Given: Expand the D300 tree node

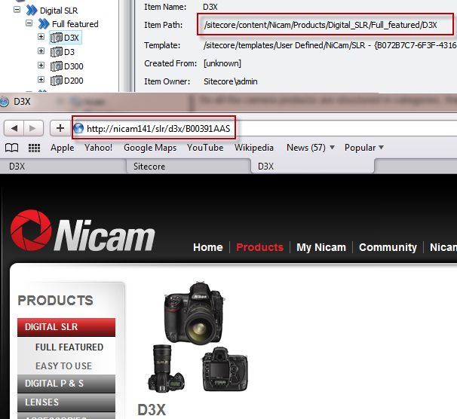Looking at the screenshot, I should point(41,66).
